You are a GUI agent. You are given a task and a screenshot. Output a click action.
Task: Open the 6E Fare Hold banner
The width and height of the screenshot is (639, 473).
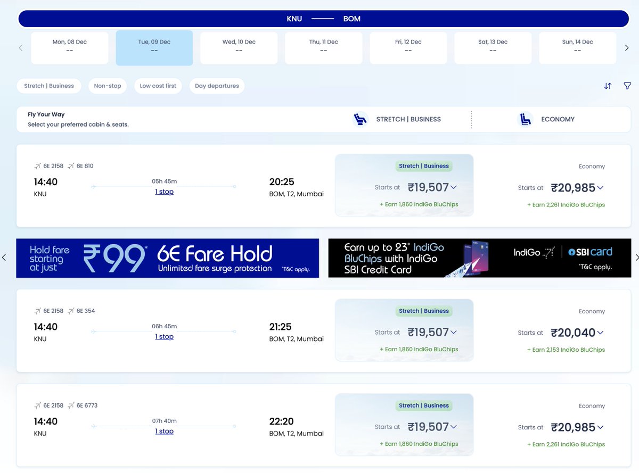click(x=168, y=258)
